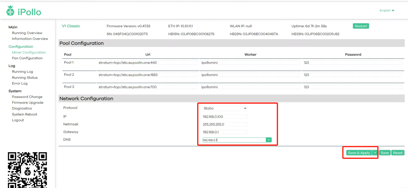Click the Save button
The height and width of the screenshot is (188, 408).
tap(385, 153)
